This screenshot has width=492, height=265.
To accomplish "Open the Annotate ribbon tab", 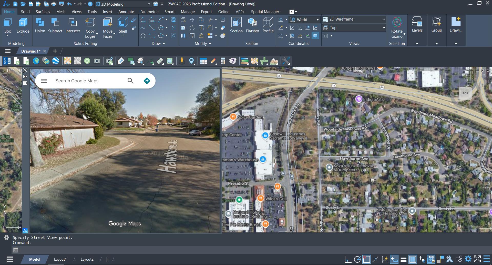I will [x=126, y=12].
